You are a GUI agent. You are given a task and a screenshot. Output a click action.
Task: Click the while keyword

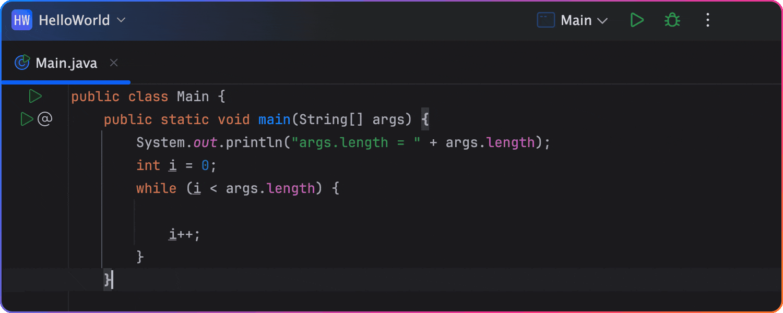(x=157, y=188)
